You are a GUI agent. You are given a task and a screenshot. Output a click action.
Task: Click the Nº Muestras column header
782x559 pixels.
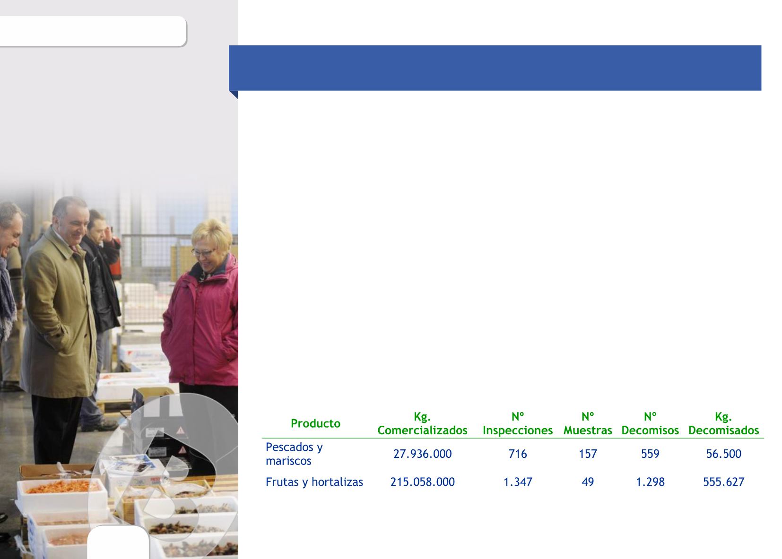[588, 423]
